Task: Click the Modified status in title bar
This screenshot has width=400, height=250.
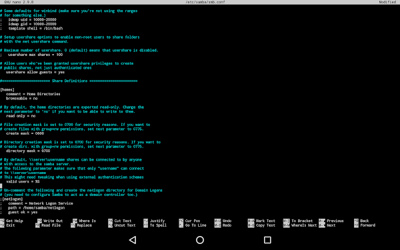Action: [387, 2]
